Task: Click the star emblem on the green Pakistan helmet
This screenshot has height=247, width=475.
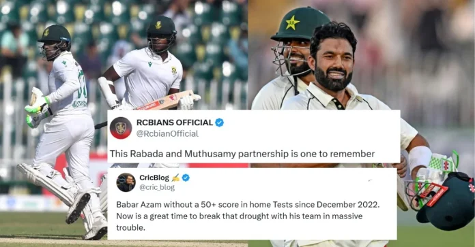Action: (x=292, y=22)
